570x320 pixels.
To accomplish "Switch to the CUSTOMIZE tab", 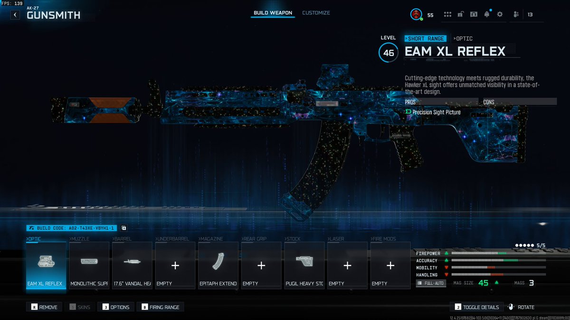I will [316, 13].
